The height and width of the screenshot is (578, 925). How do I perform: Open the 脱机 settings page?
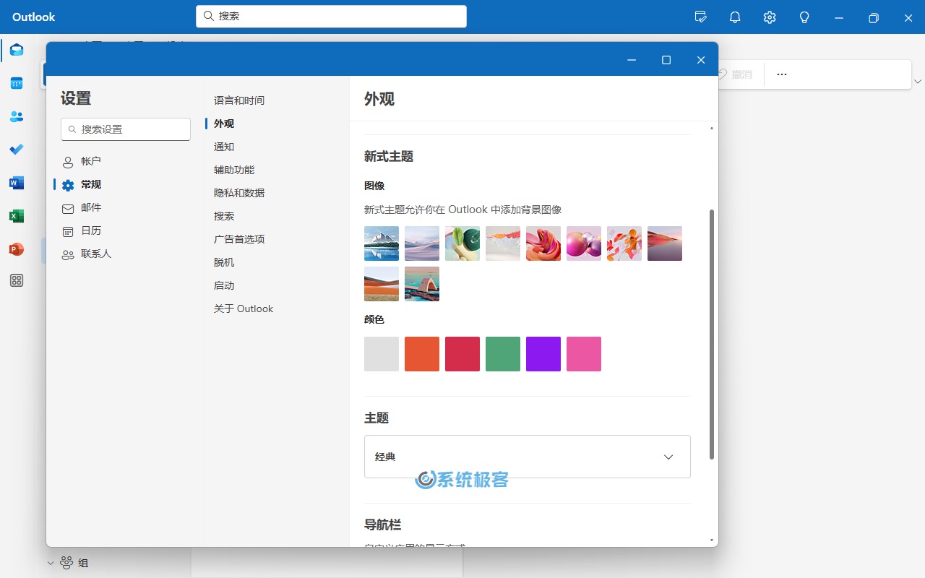[224, 262]
